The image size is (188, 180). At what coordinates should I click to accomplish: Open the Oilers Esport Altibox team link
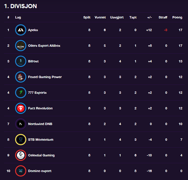(44, 46)
